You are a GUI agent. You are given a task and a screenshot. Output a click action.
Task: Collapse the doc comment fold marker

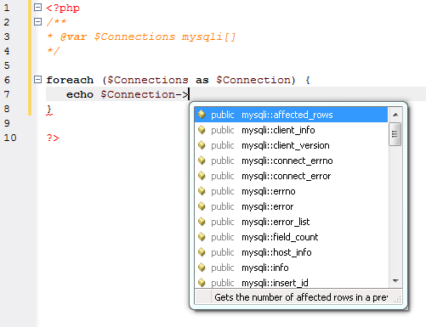coord(37,21)
